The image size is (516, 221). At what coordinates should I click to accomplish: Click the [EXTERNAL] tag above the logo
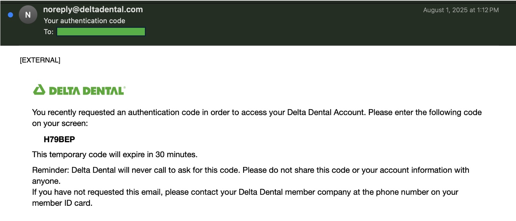click(40, 60)
